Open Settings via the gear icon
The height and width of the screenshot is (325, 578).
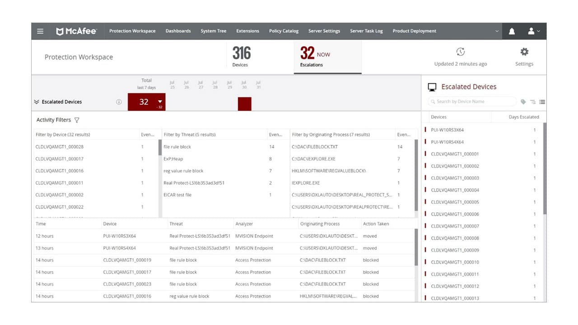524,52
